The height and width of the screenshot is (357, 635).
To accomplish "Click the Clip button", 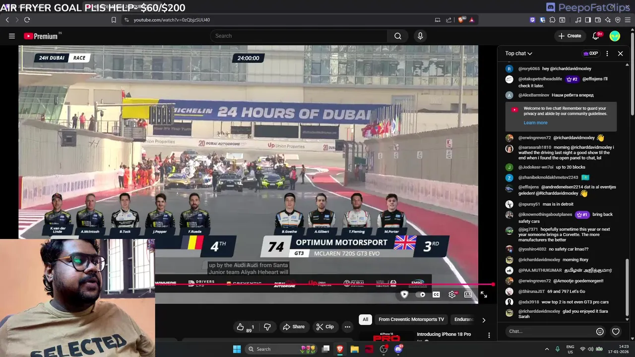I will tap(325, 327).
